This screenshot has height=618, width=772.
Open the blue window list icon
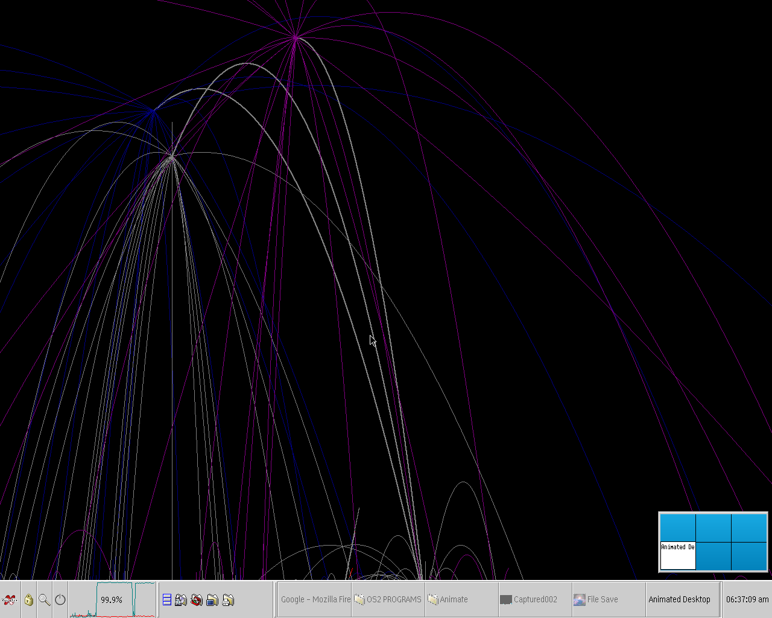point(167,600)
